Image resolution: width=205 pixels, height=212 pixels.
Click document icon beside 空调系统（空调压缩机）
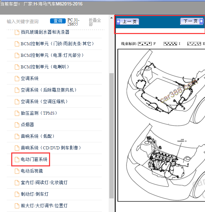[17, 101]
